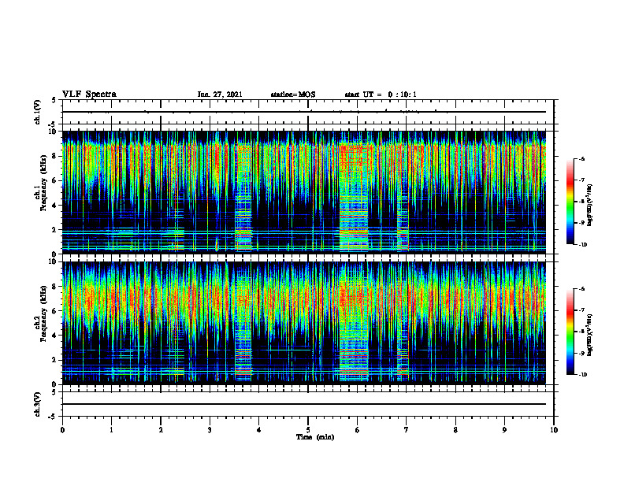Click the ch.2 colorbar "log(PSD)" unit label
This screenshot has width=624, height=482.
click(590, 336)
